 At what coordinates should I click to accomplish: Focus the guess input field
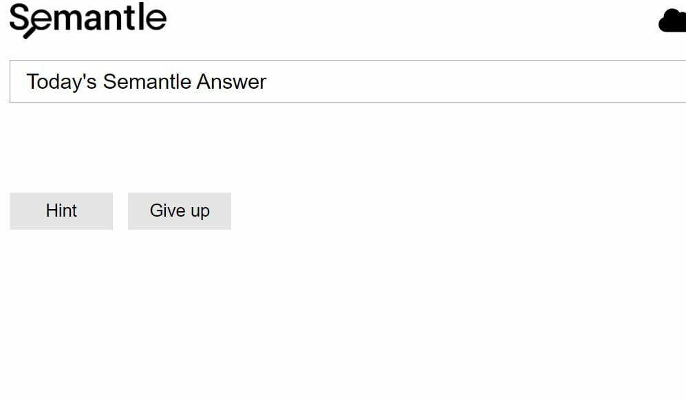(347, 82)
